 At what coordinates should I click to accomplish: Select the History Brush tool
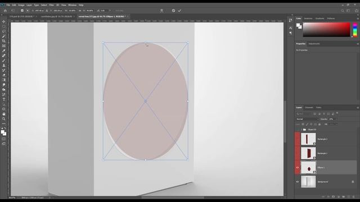click(4, 70)
